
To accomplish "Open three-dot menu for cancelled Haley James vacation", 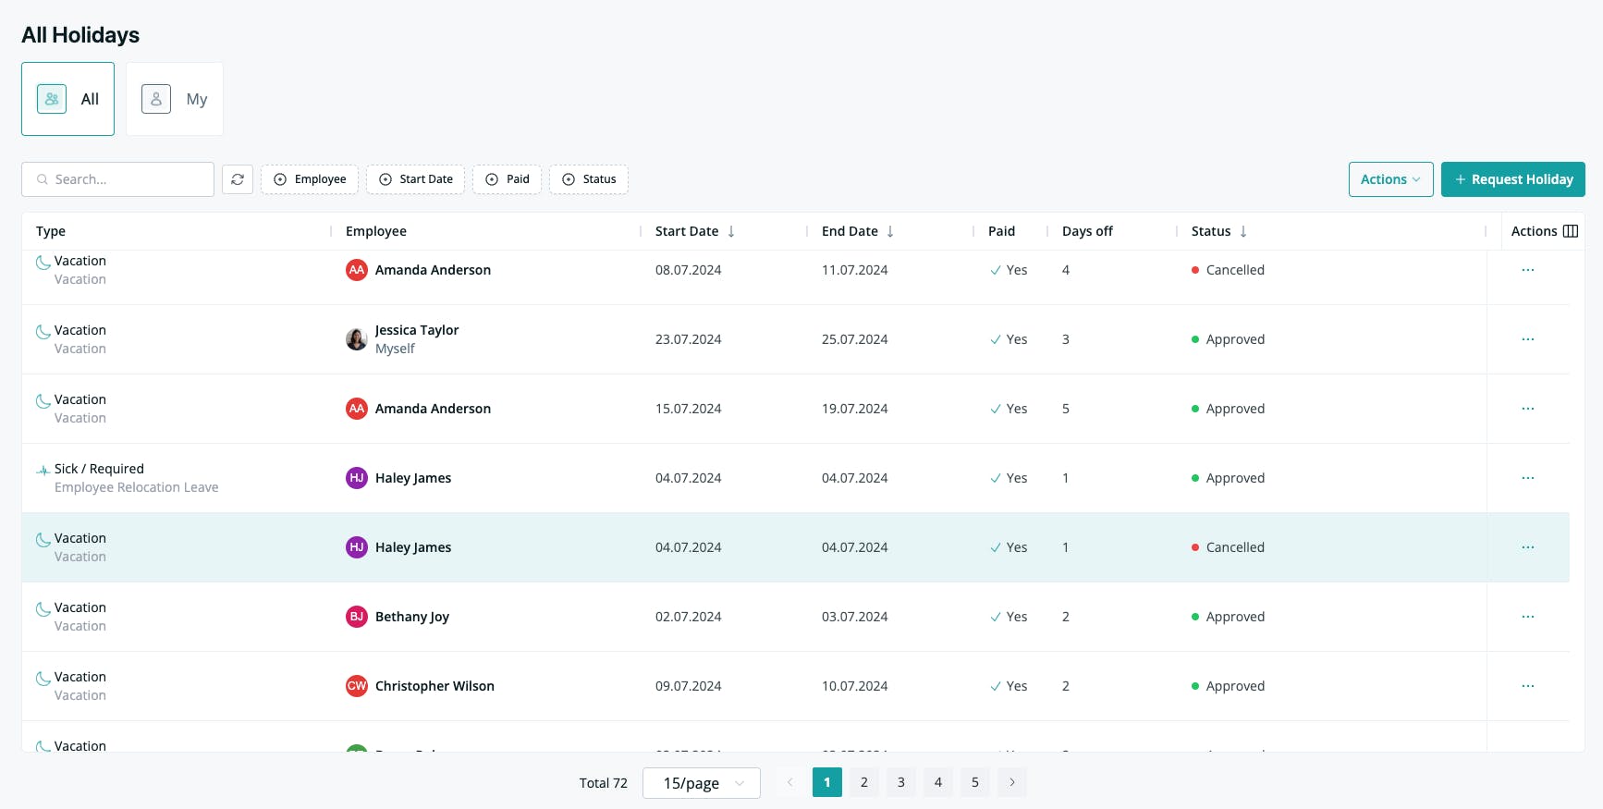I will coord(1527,547).
